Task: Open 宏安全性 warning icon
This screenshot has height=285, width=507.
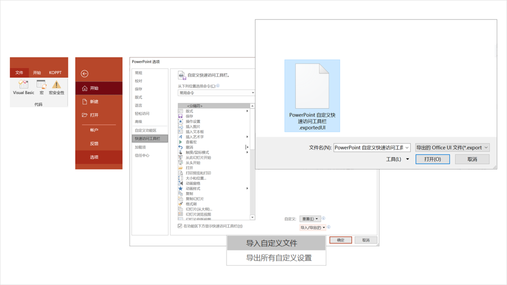Action: [56, 85]
